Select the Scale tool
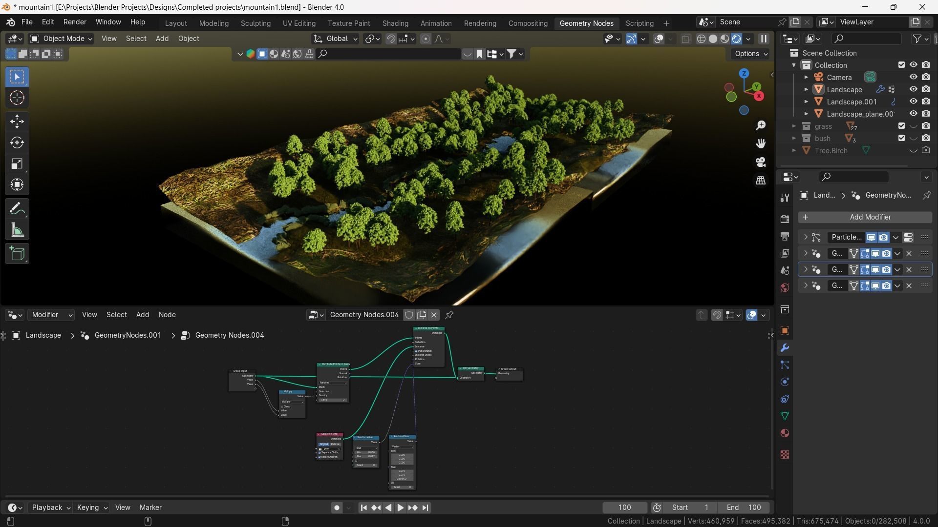This screenshot has width=938, height=527. click(17, 163)
